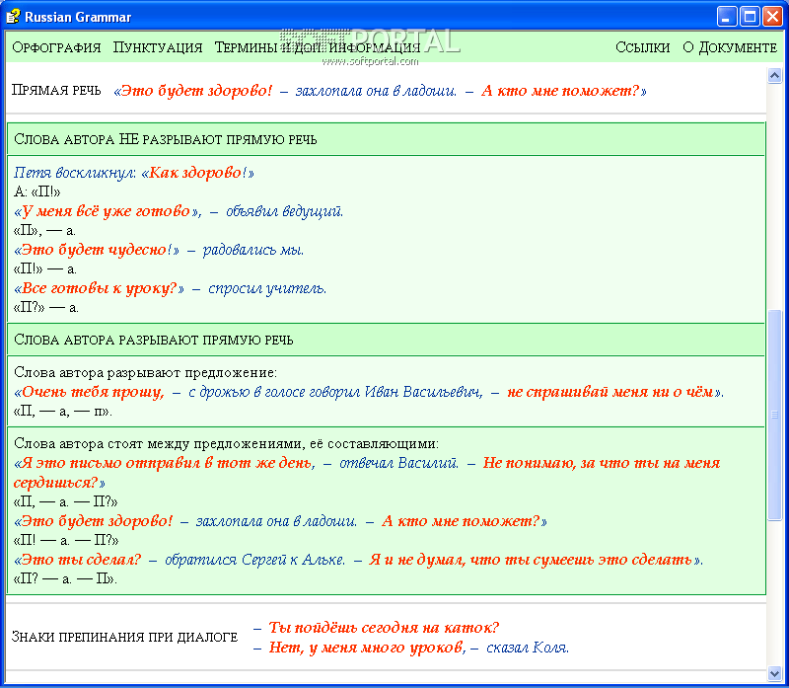This screenshot has width=789, height=688.
Task: Maximize the Russian Grammar window
Action: click(750, 17)
